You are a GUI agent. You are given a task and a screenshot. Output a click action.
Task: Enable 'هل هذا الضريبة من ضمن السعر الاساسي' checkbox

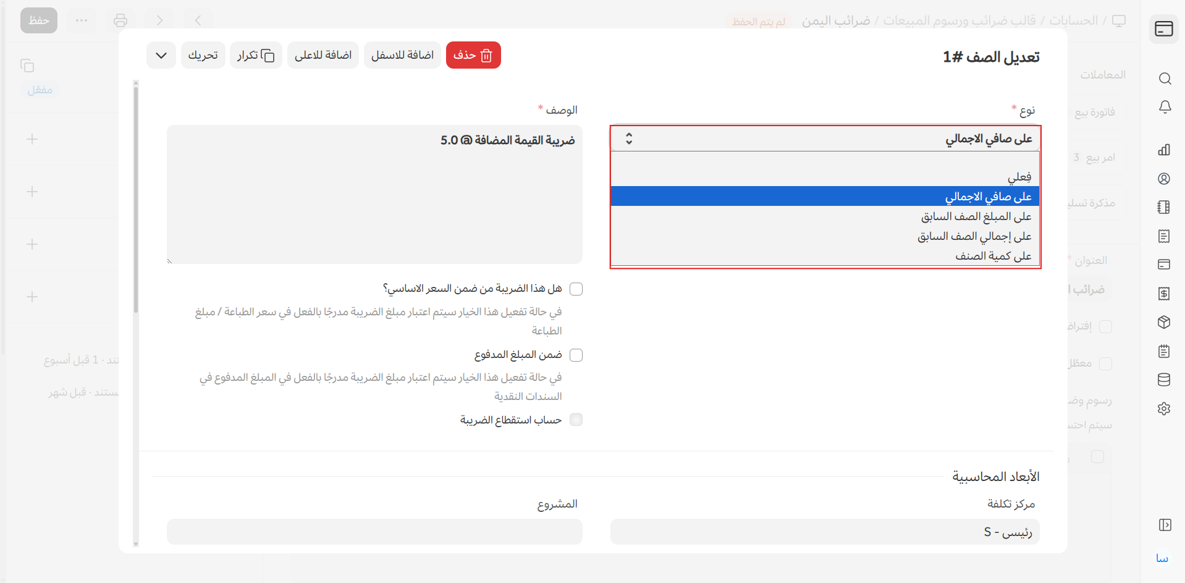point(576,289)
